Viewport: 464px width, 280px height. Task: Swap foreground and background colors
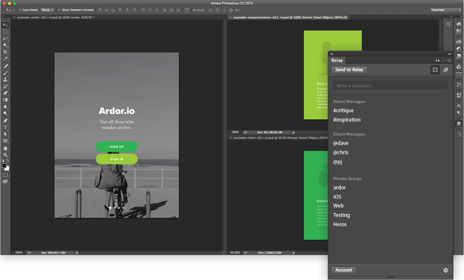[8, 161]
